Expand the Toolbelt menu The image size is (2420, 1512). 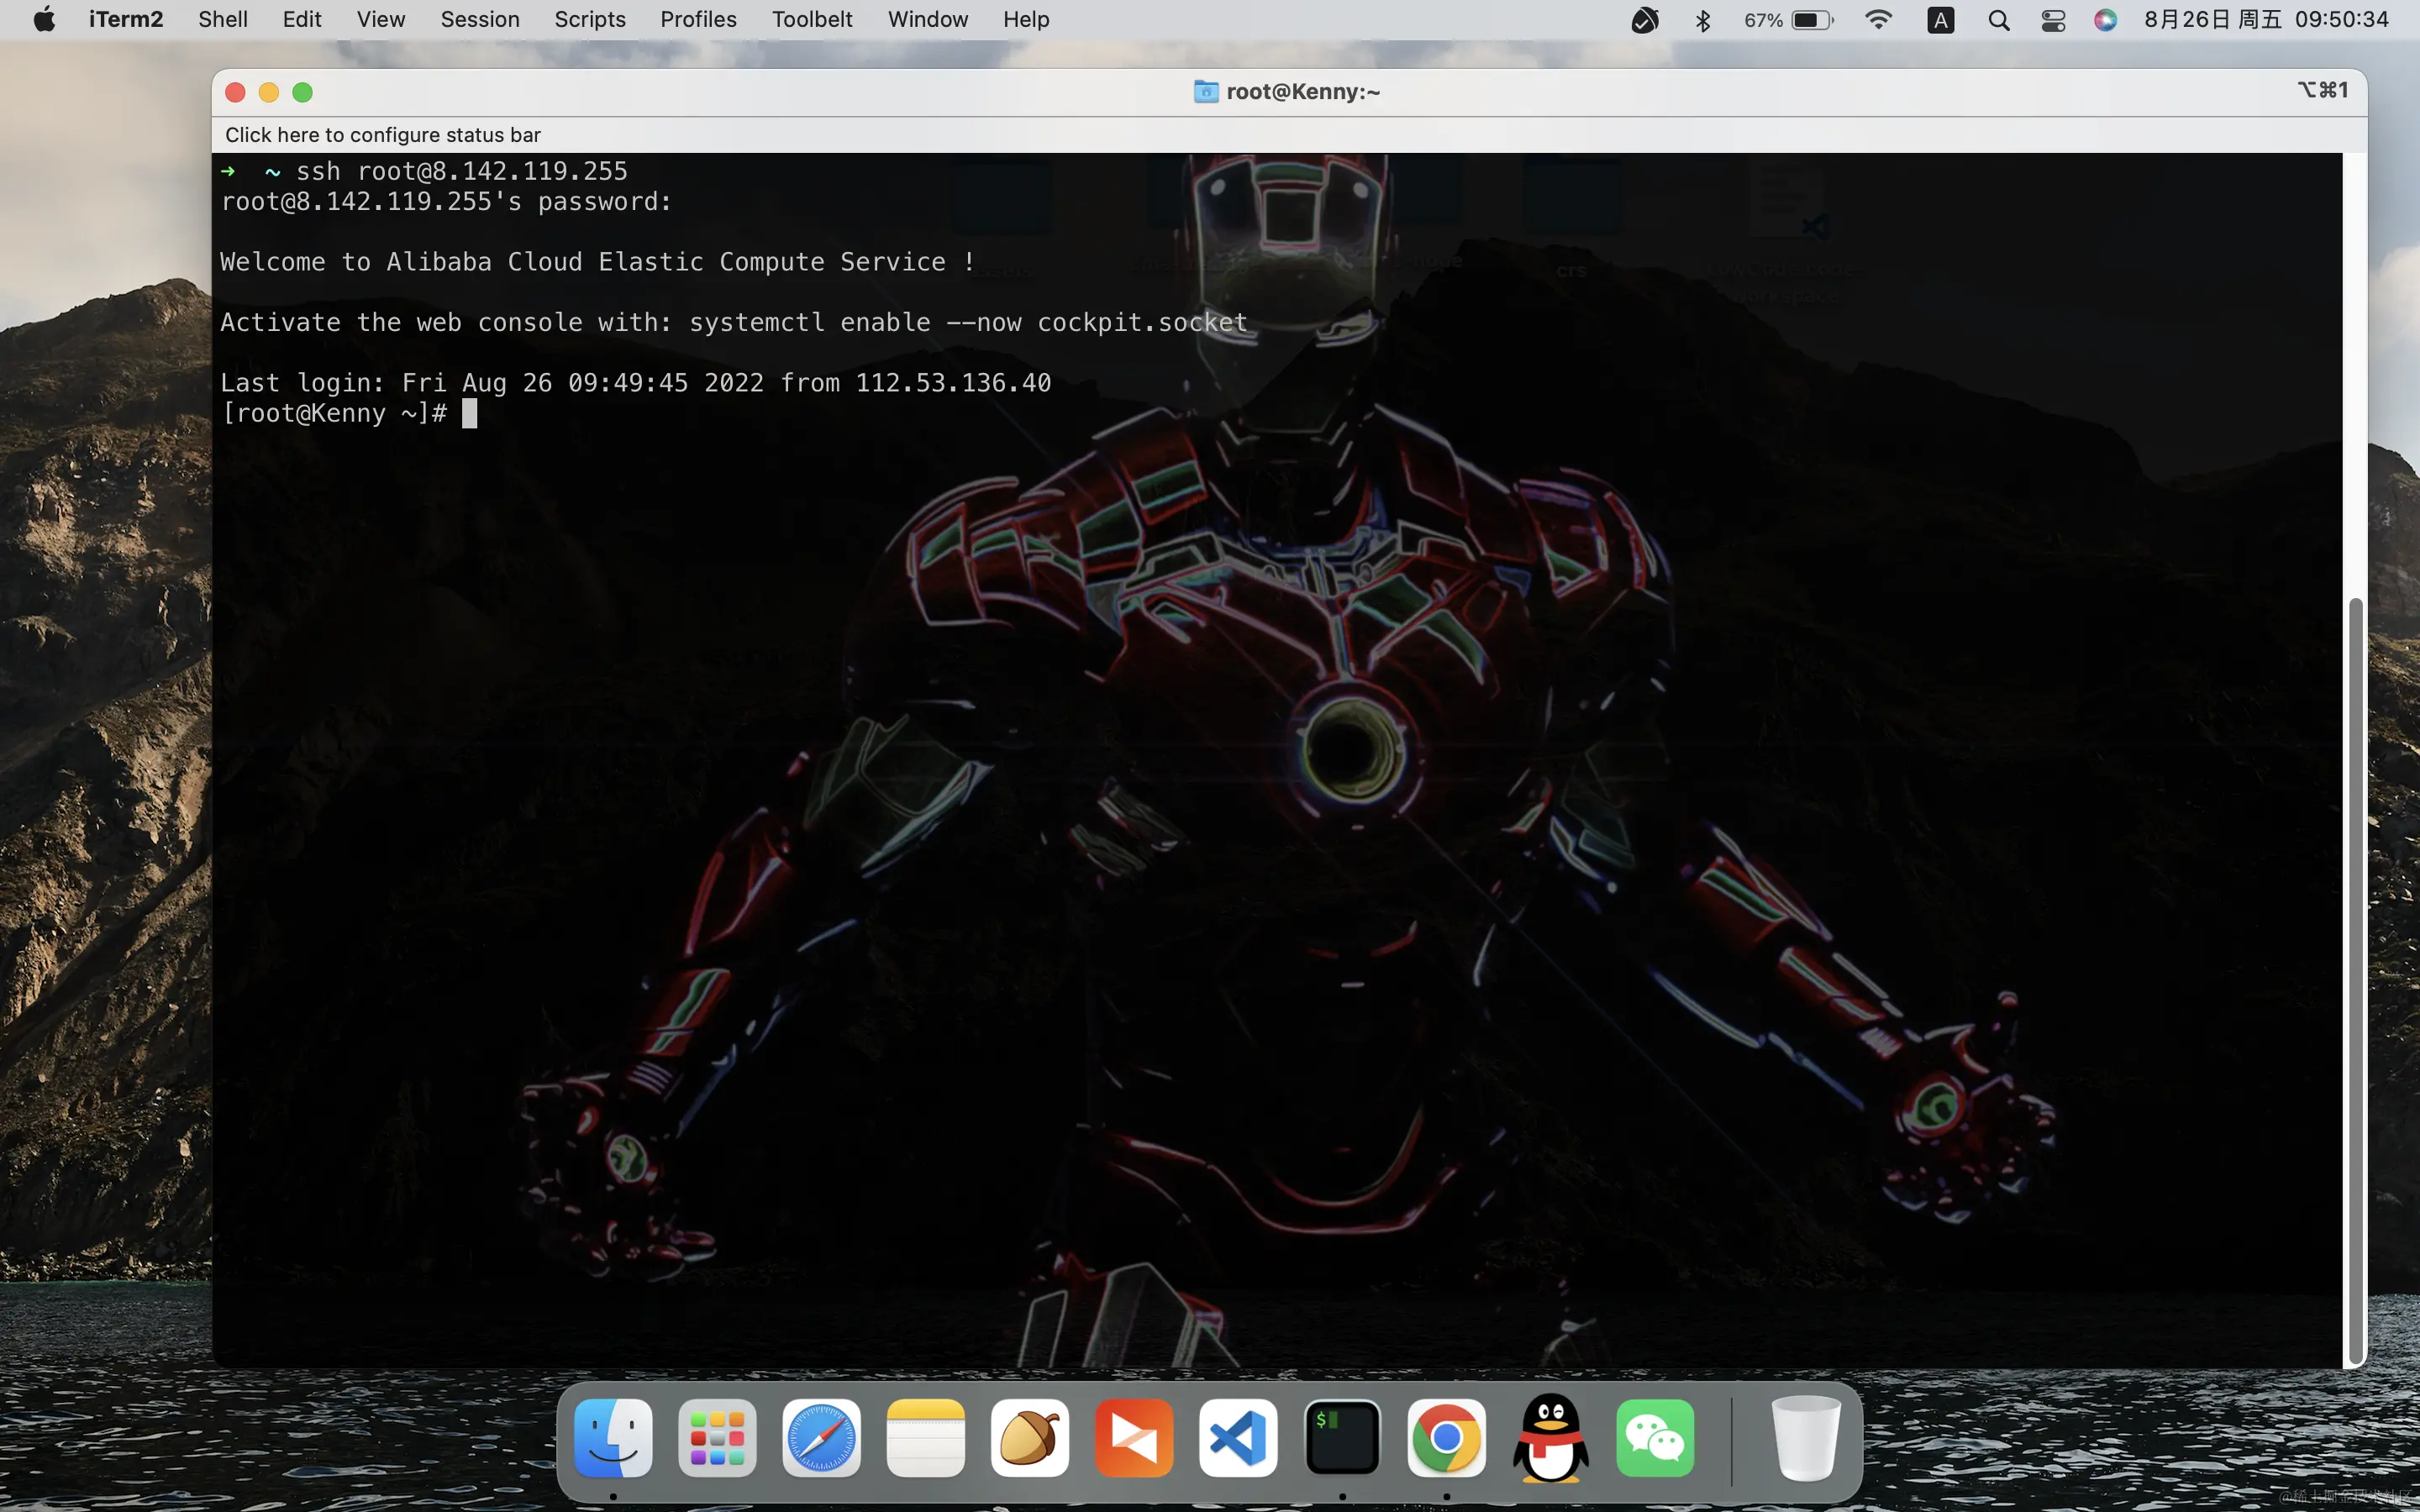tap(811, 20)
